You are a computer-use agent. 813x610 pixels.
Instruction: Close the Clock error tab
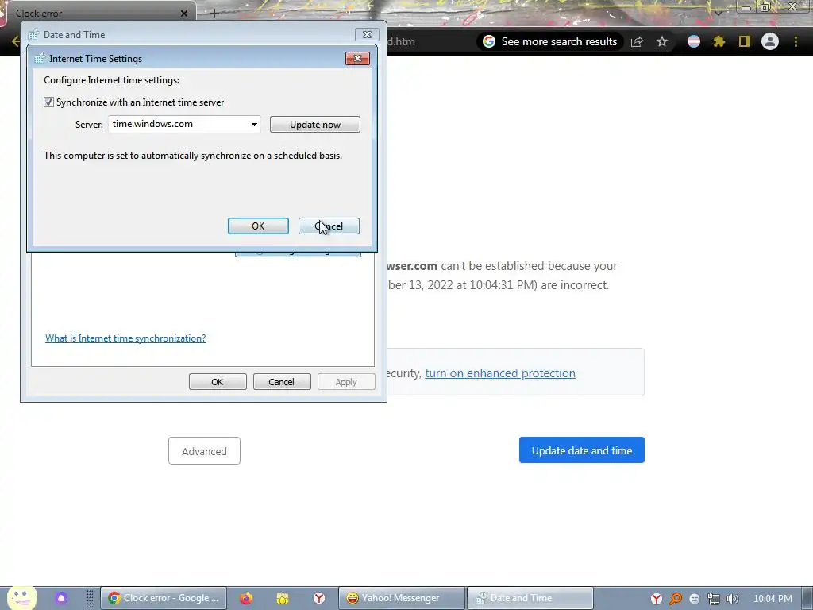[184, 14]
